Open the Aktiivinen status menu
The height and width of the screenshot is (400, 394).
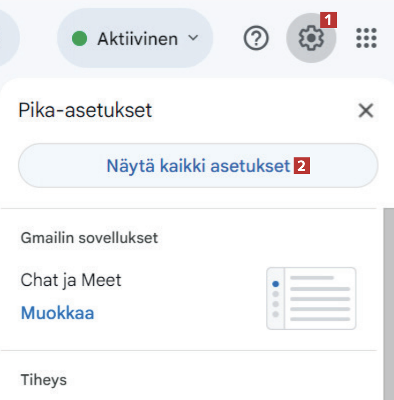click(137, 39)
